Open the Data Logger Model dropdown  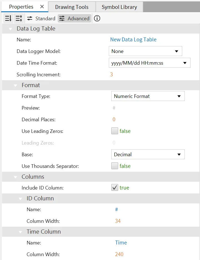tap(145, 51)
